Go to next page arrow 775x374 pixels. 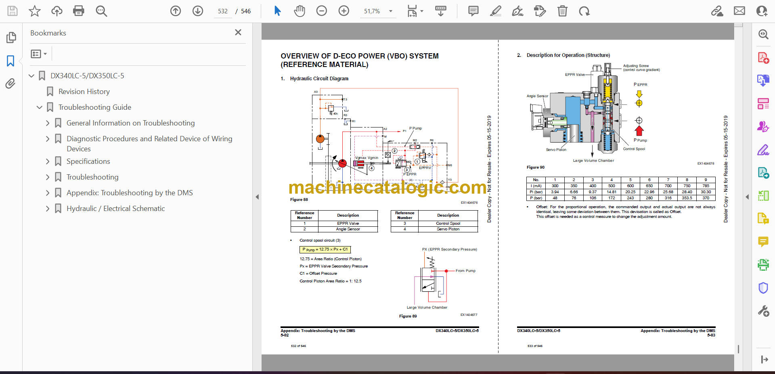point(198,11)
